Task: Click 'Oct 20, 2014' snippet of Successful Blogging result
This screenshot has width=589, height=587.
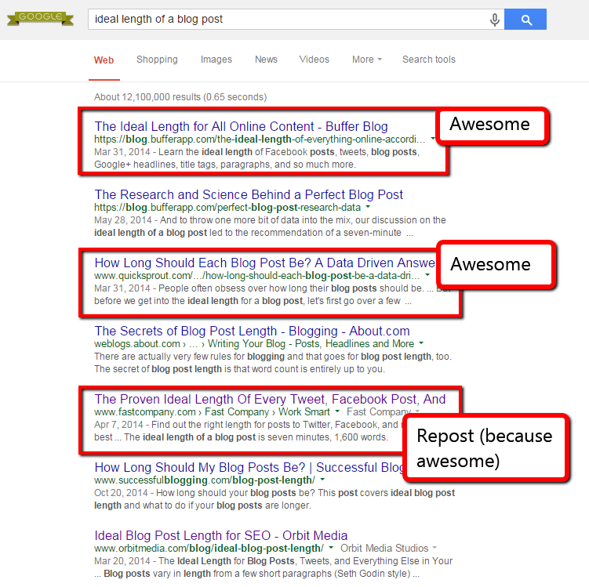Action: (275, 498)
